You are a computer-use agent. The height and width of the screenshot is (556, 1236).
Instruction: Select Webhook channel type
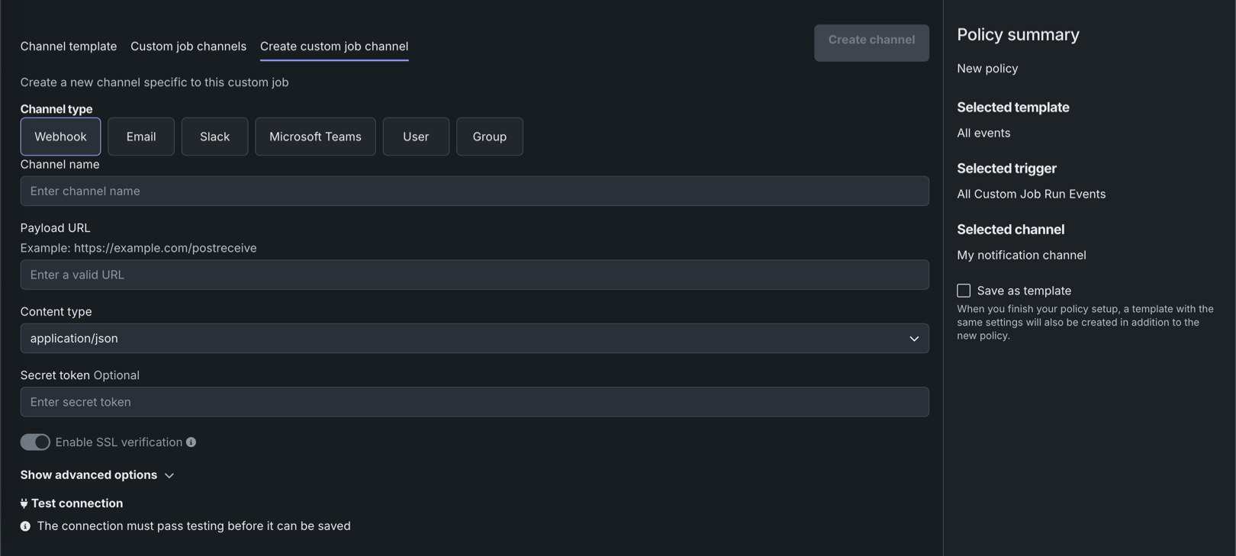click(60, 137)
